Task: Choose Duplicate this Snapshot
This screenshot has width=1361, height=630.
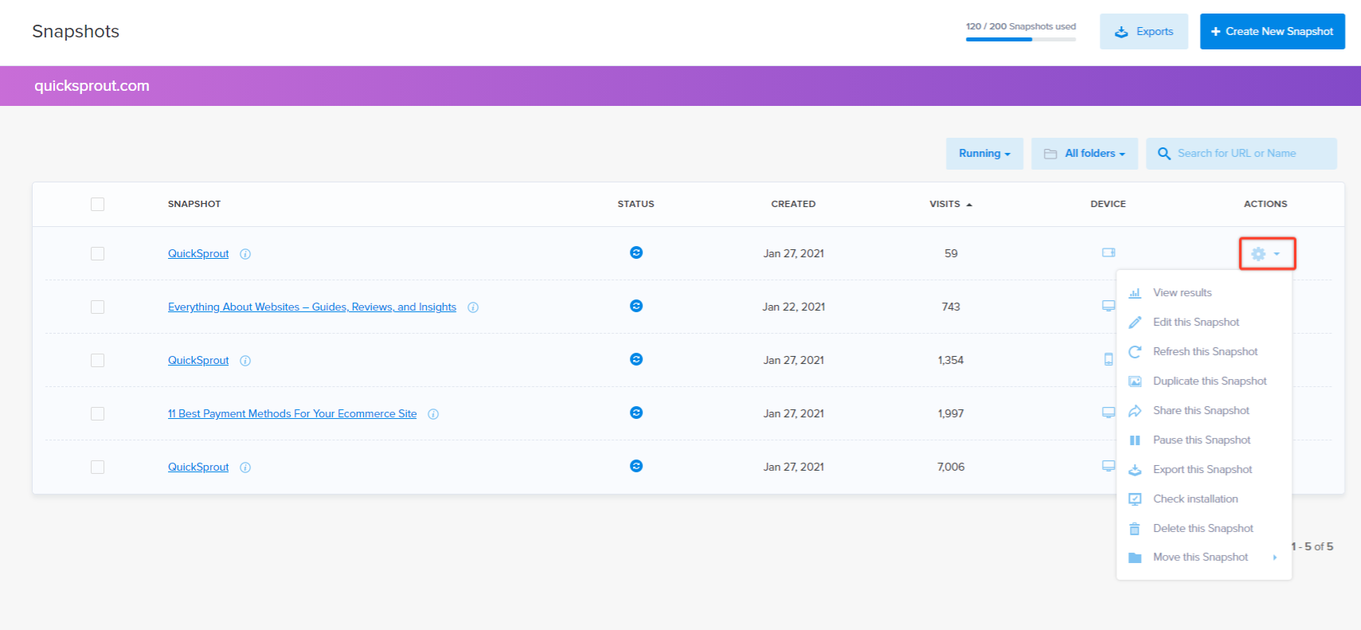Action: 1210,382
